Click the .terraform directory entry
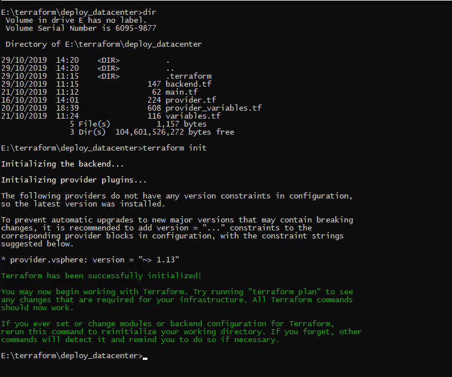This screenshot has width=452, height=377. [x=189, y=76]
